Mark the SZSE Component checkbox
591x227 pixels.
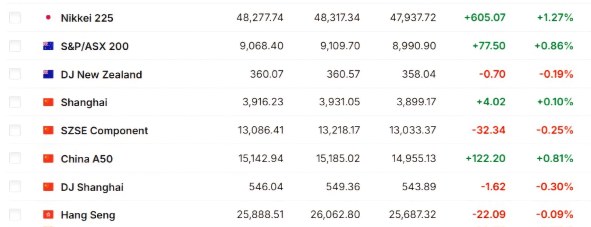pos(15,130)
